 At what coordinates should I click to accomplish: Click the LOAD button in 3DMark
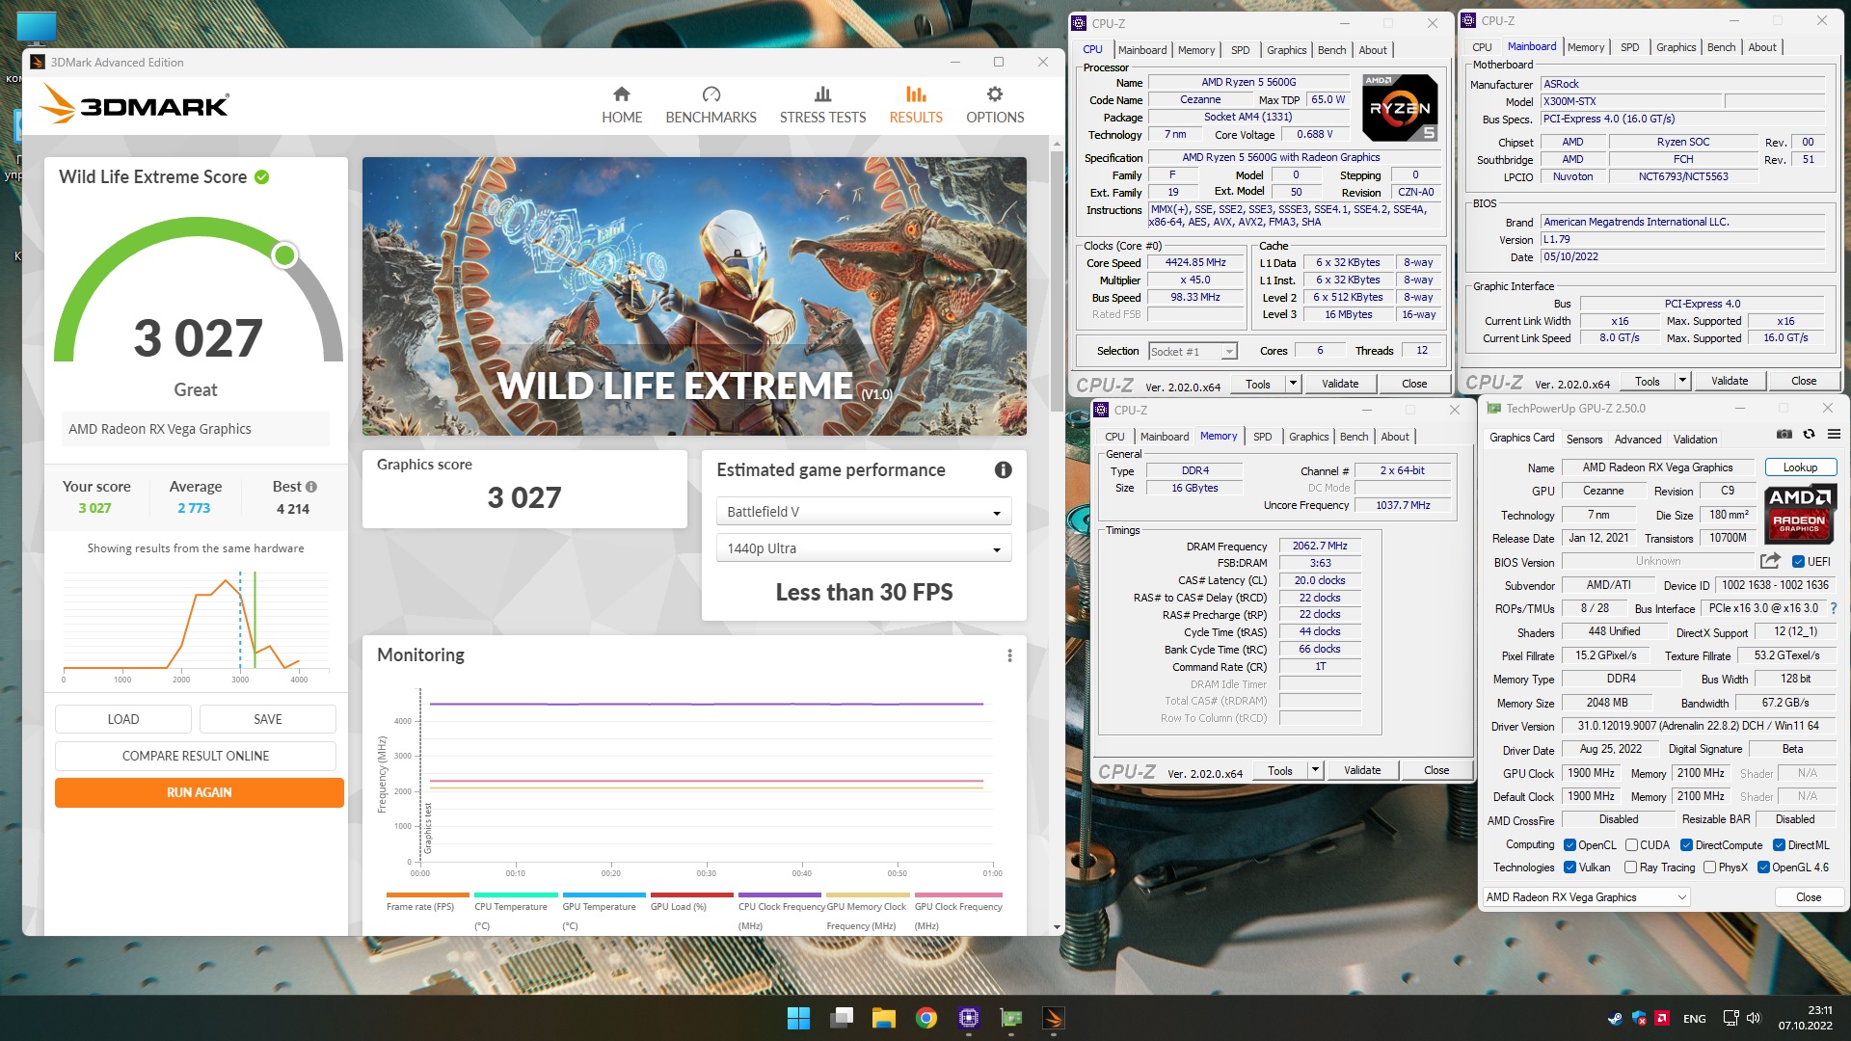point(123,719)
